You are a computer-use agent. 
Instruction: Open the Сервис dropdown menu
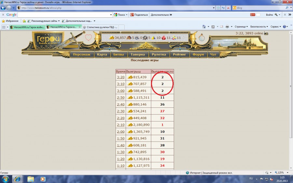276,27
